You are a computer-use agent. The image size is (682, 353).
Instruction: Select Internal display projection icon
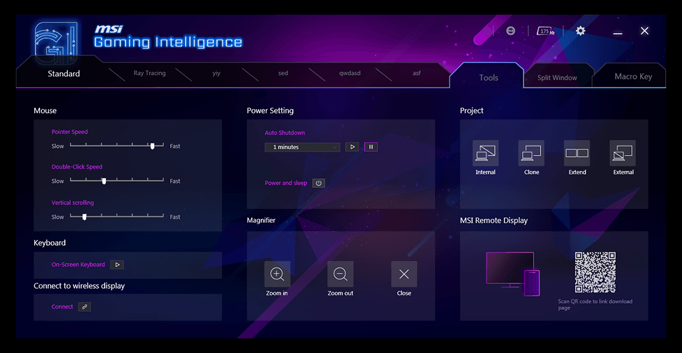pos(485,153)
